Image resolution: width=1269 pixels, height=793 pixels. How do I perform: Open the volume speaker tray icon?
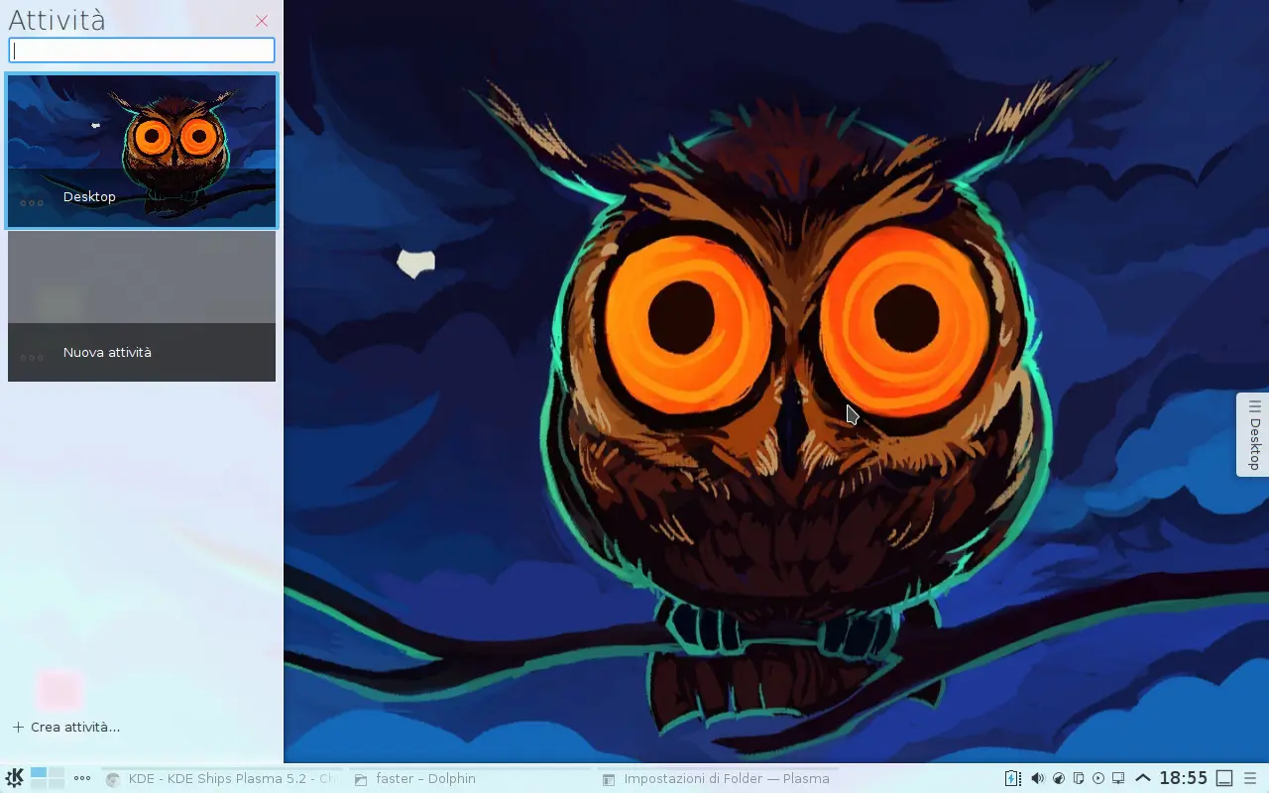point(1037,778)
